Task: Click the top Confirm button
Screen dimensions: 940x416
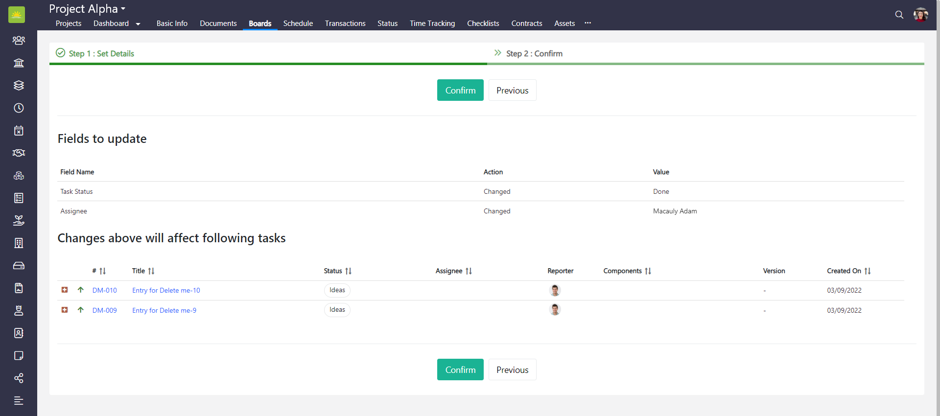Action: [460, 90]
